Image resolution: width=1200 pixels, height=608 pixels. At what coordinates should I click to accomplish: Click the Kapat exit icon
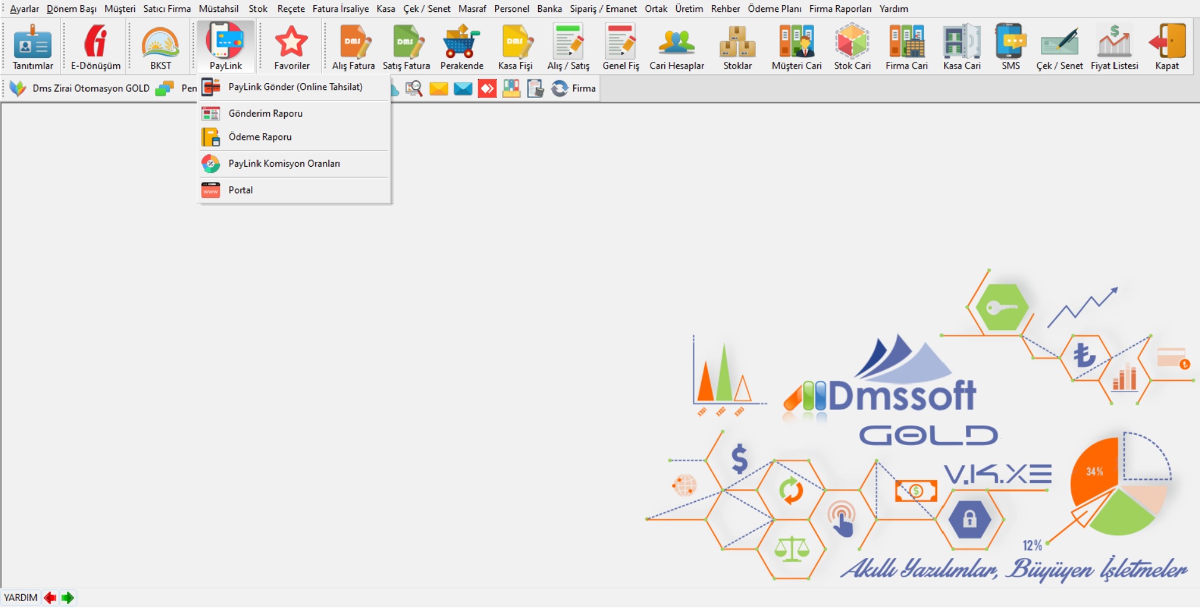pyautogui.click(x=1166, y=47)
